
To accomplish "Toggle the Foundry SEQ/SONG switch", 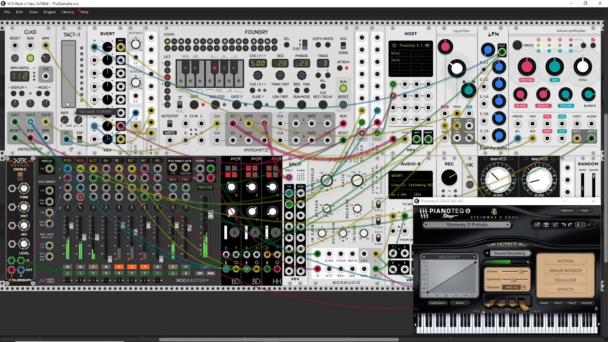I will click(343, 46).
